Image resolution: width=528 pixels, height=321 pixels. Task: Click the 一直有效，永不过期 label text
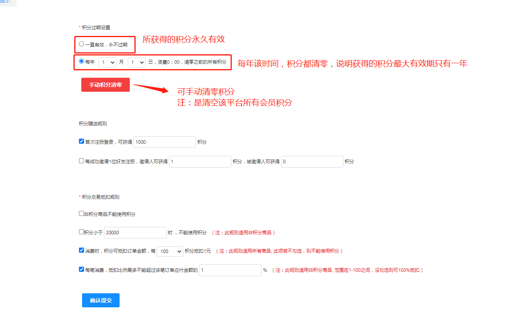point(106,45)
